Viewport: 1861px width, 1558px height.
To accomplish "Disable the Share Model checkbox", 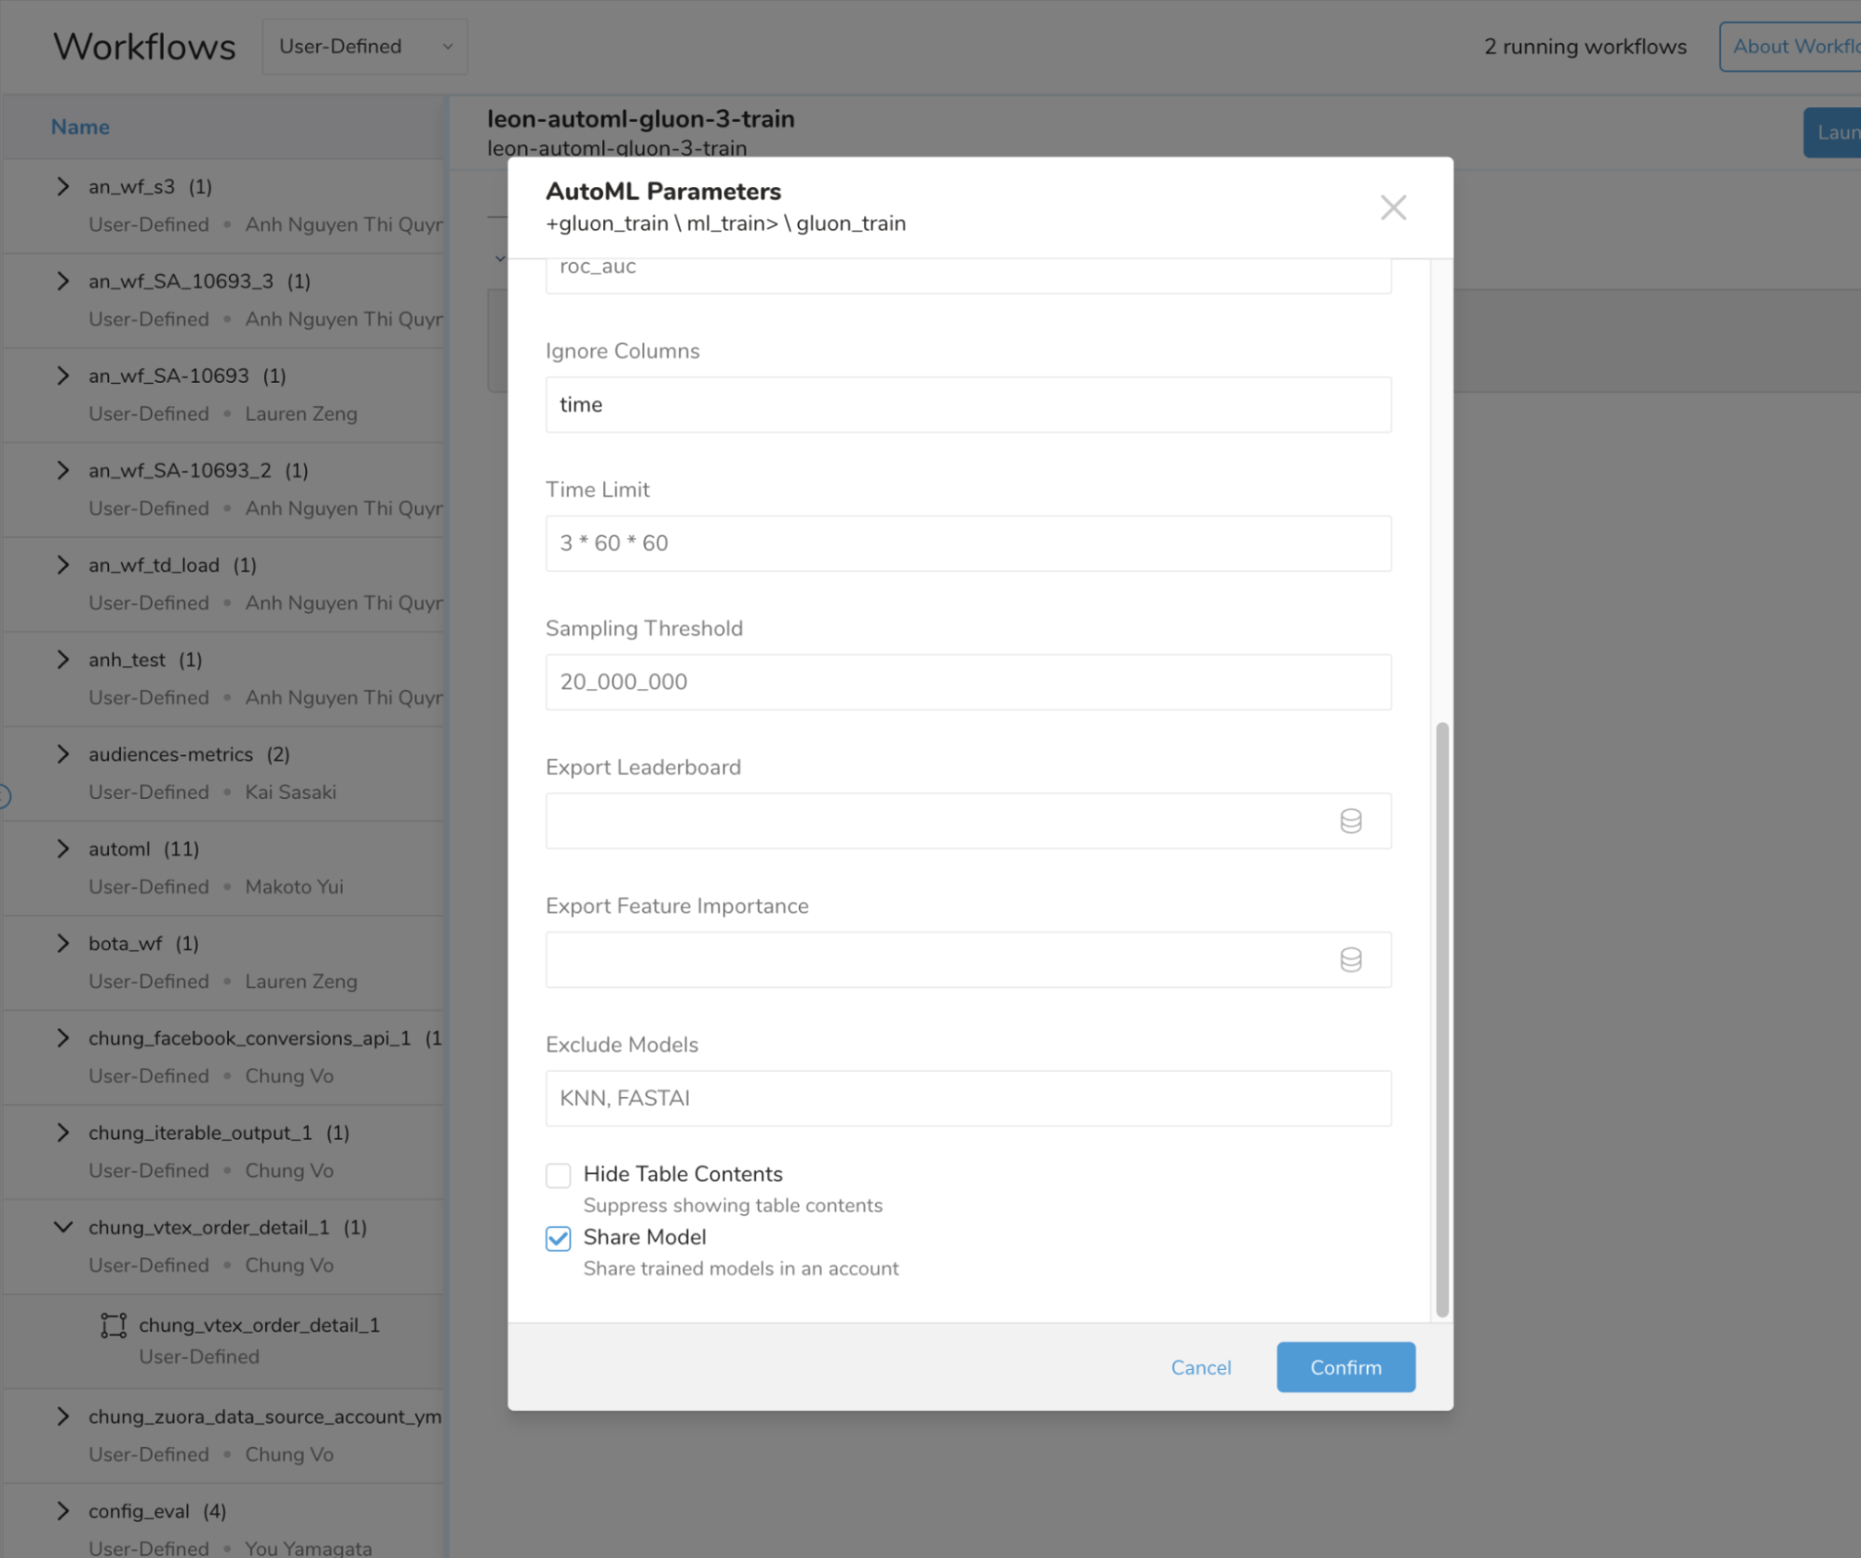I will [x=558, y=1240].
